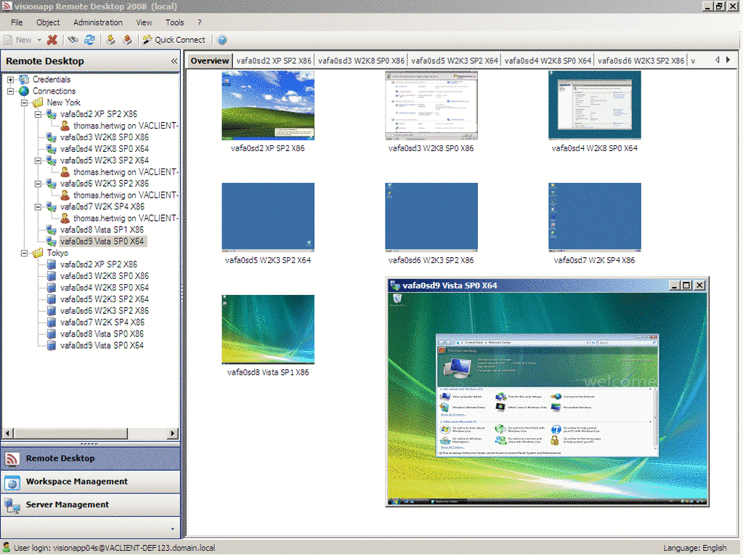This screenshot has height=558, width=743.
Task: Click thomas.hertwig user icon under vafa0sd7
Action: [65, 218]
